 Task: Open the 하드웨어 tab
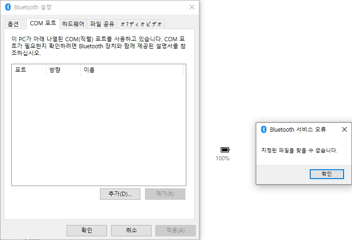point(73,24)
